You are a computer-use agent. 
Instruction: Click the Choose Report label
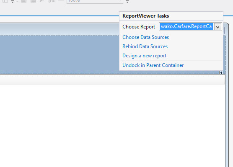(x=139, y=27)
